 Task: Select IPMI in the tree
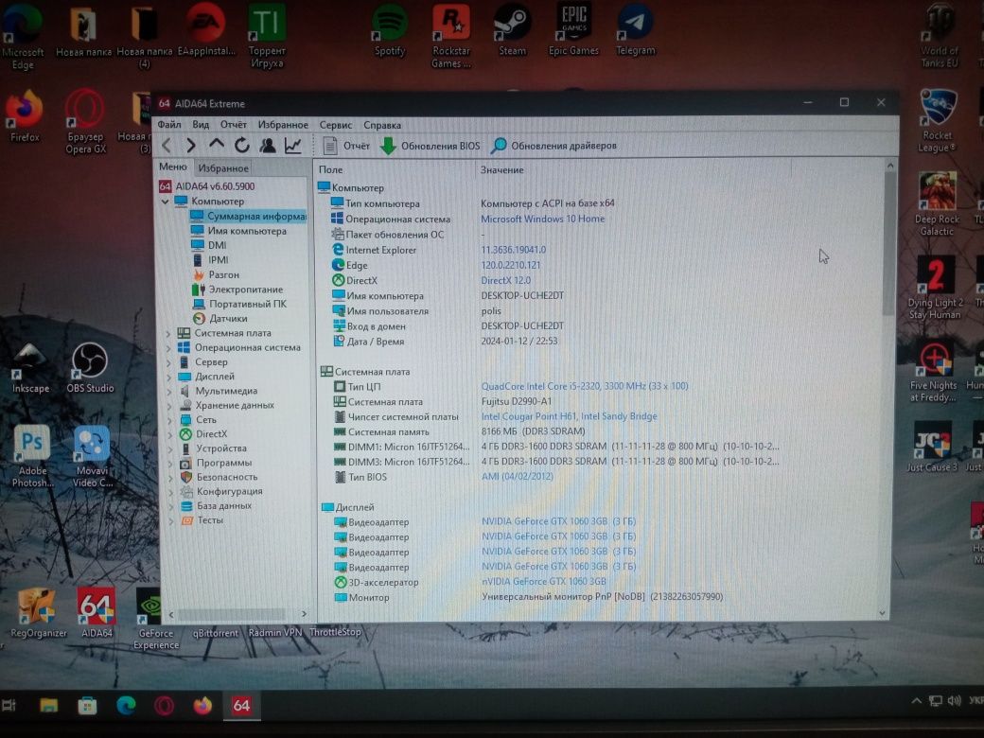tap(210, 260)
